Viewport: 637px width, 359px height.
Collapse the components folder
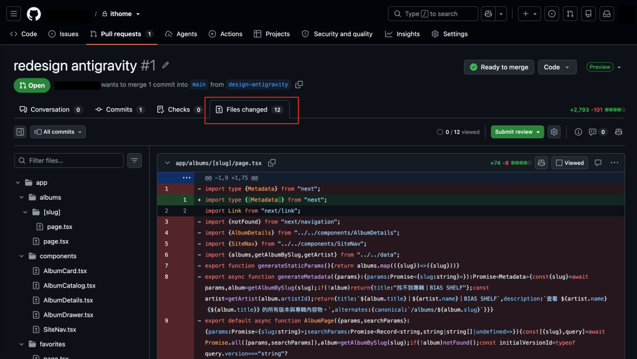pos(22,256)
